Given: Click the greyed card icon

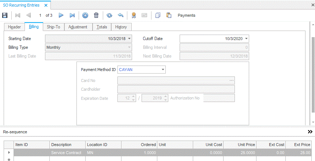Looking at the screenshot, I should pos(144,15).
